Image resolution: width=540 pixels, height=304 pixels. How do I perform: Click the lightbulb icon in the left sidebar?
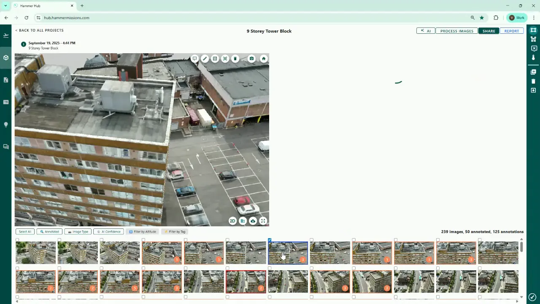[x=5, y=124]
